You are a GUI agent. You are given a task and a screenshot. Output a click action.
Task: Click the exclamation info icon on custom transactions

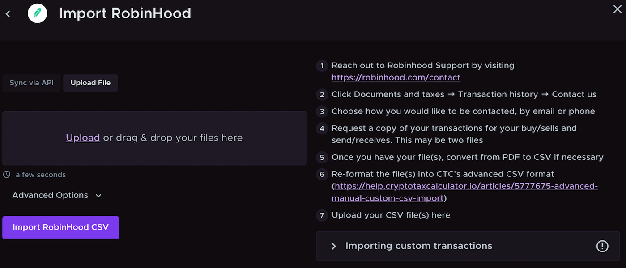(602, 246)
